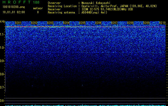
Task: Select the time marker 0210
Action: [162, 23]
